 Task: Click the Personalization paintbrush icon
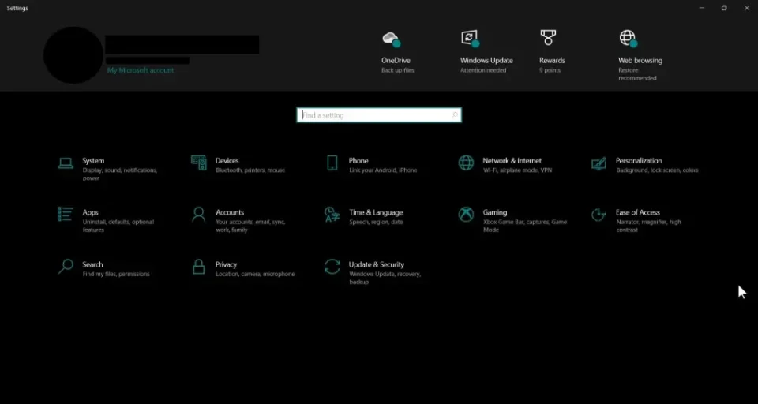point(599,163)
